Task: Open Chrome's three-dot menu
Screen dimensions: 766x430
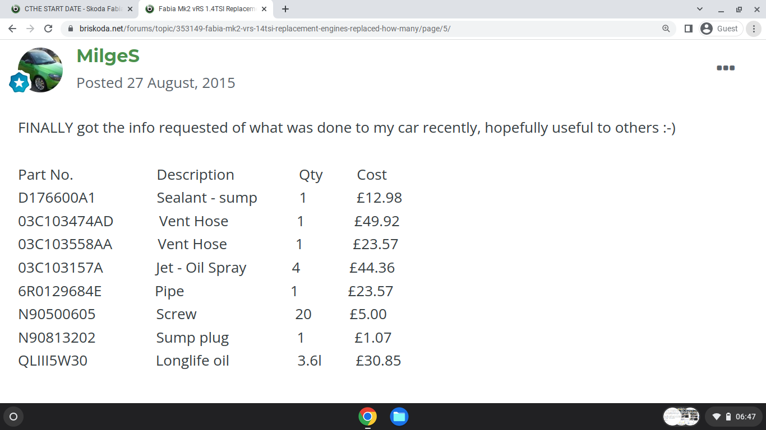Action: click(x=754, y=29)
